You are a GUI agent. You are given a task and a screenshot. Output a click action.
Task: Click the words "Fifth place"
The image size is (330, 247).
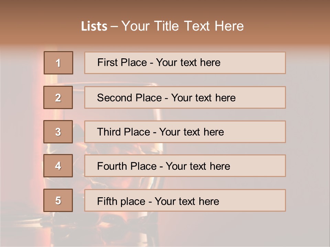(x=121, y=201)
